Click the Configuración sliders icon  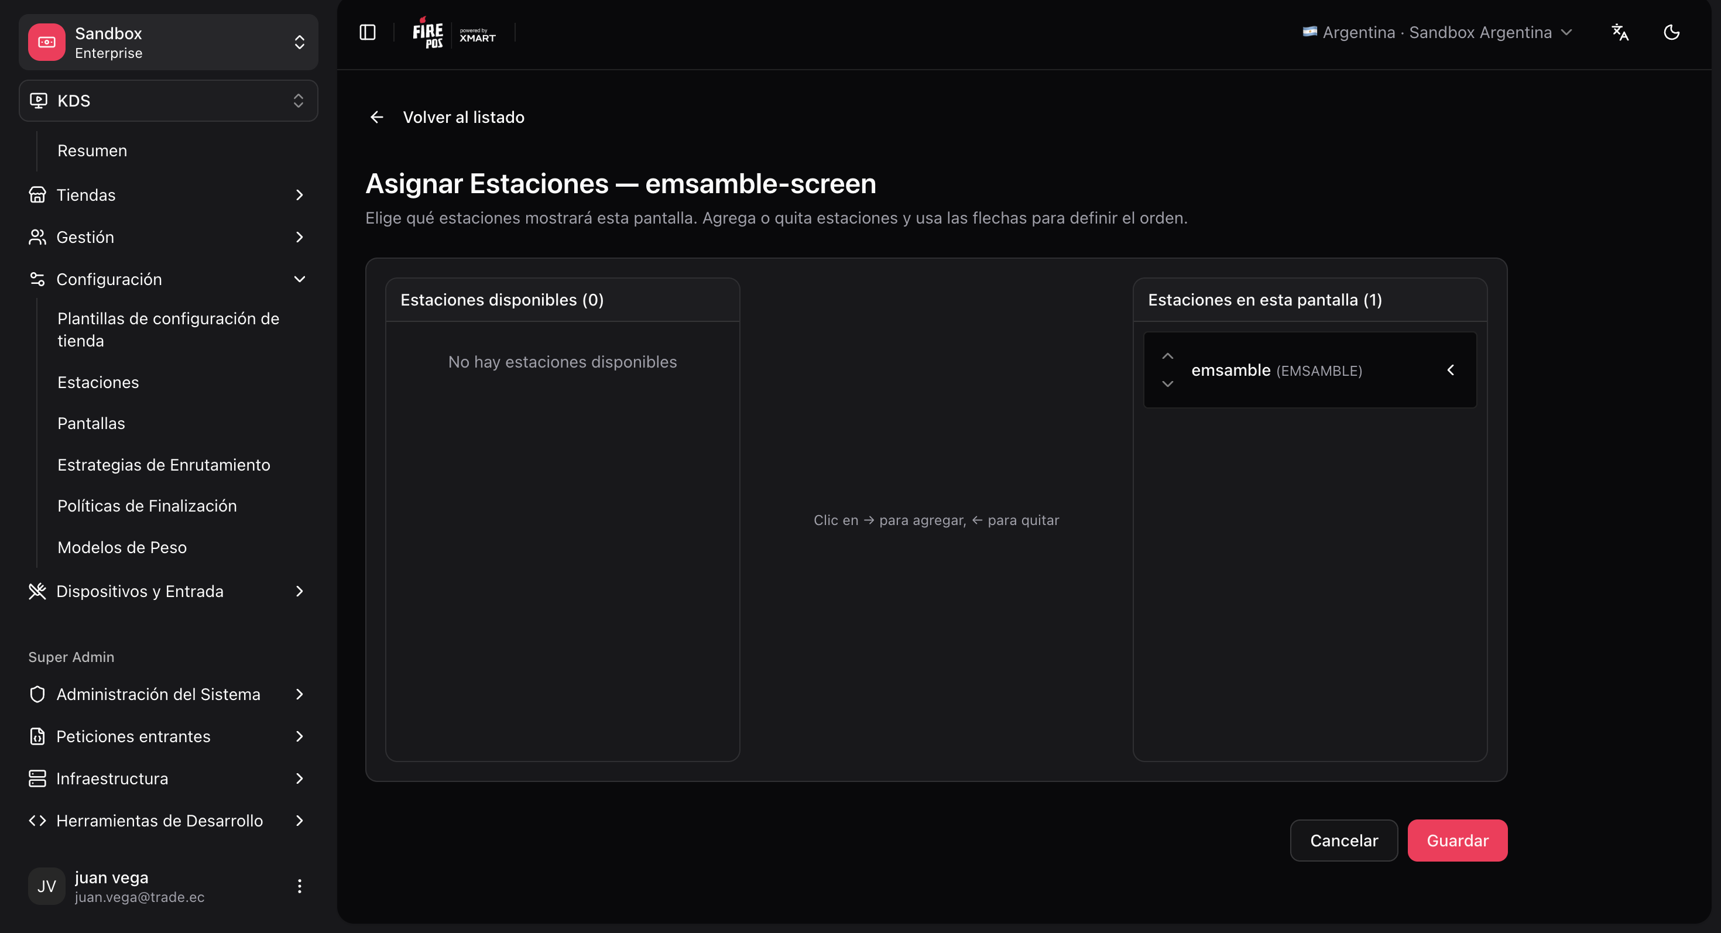click(x=37, y=279)
